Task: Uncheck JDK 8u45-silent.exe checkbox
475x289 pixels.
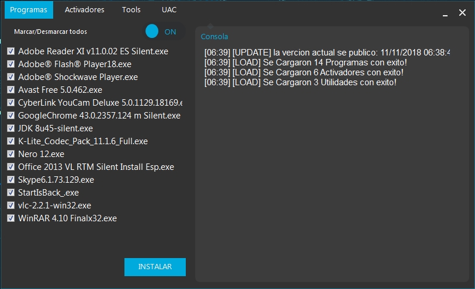Action: click(x=11, y=128)
